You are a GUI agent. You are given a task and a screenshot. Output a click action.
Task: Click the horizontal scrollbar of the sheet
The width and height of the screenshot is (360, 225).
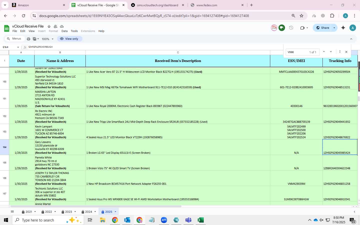(x=96, y=206)
